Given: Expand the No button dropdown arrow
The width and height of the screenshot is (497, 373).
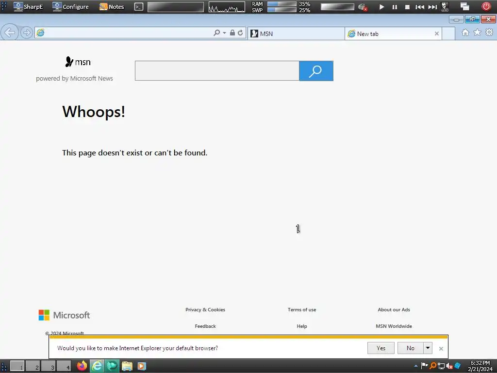Looking at the screenshot, I should [x=428, y=348].
